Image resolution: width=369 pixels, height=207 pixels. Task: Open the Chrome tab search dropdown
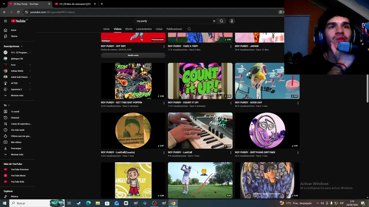4,4
